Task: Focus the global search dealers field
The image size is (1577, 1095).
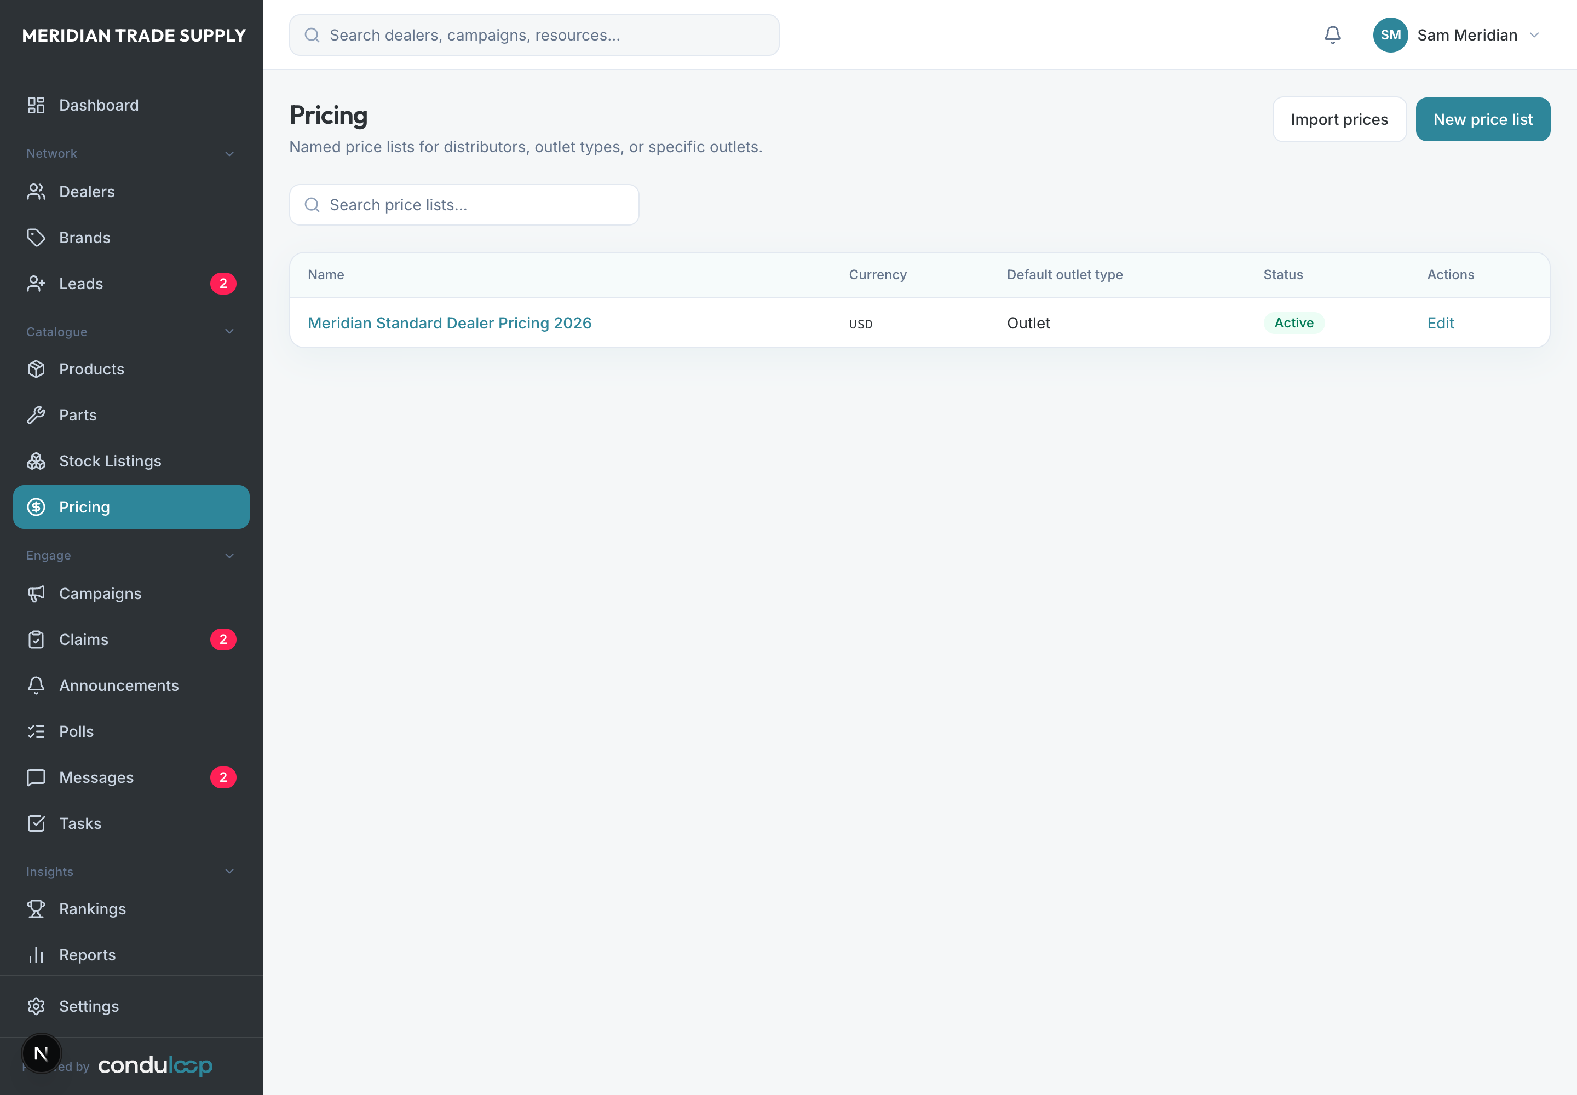Action: tap(534, 35)
